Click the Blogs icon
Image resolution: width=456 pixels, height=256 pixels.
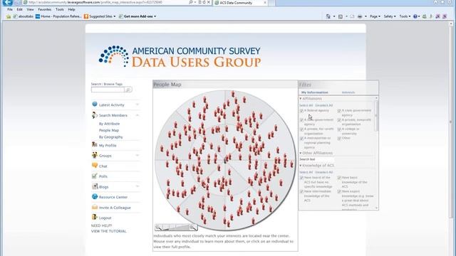[95, 186]
